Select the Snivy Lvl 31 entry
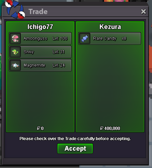152x168 pixels. [40, 52]
